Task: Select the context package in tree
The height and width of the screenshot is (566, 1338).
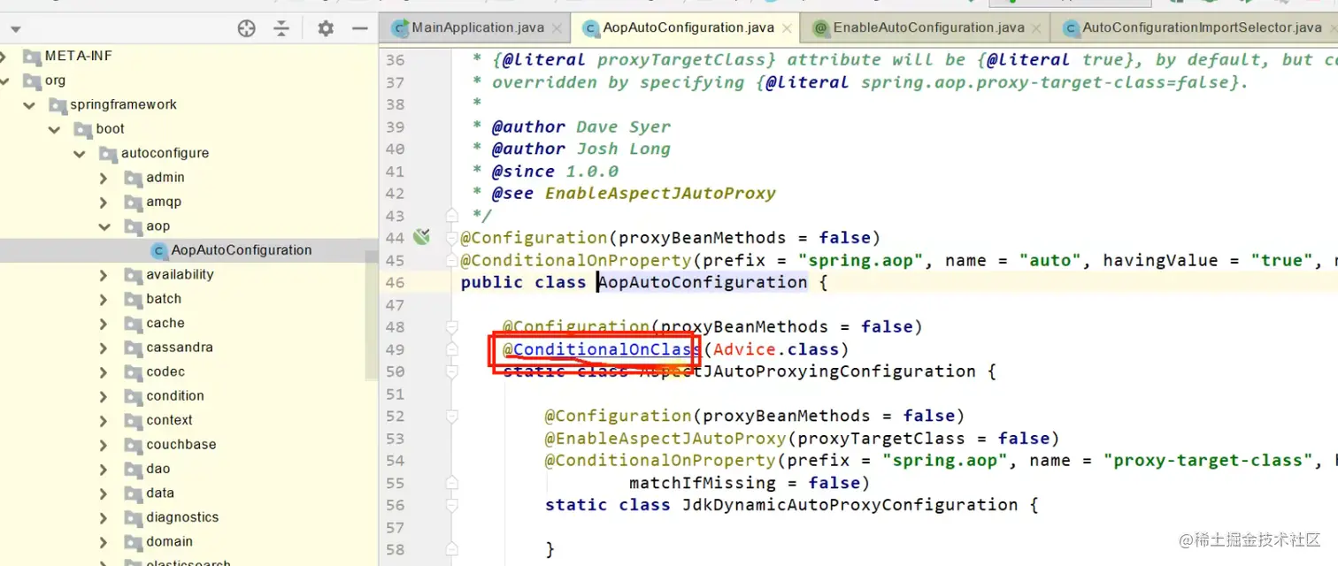Action: tap(189, 420)
